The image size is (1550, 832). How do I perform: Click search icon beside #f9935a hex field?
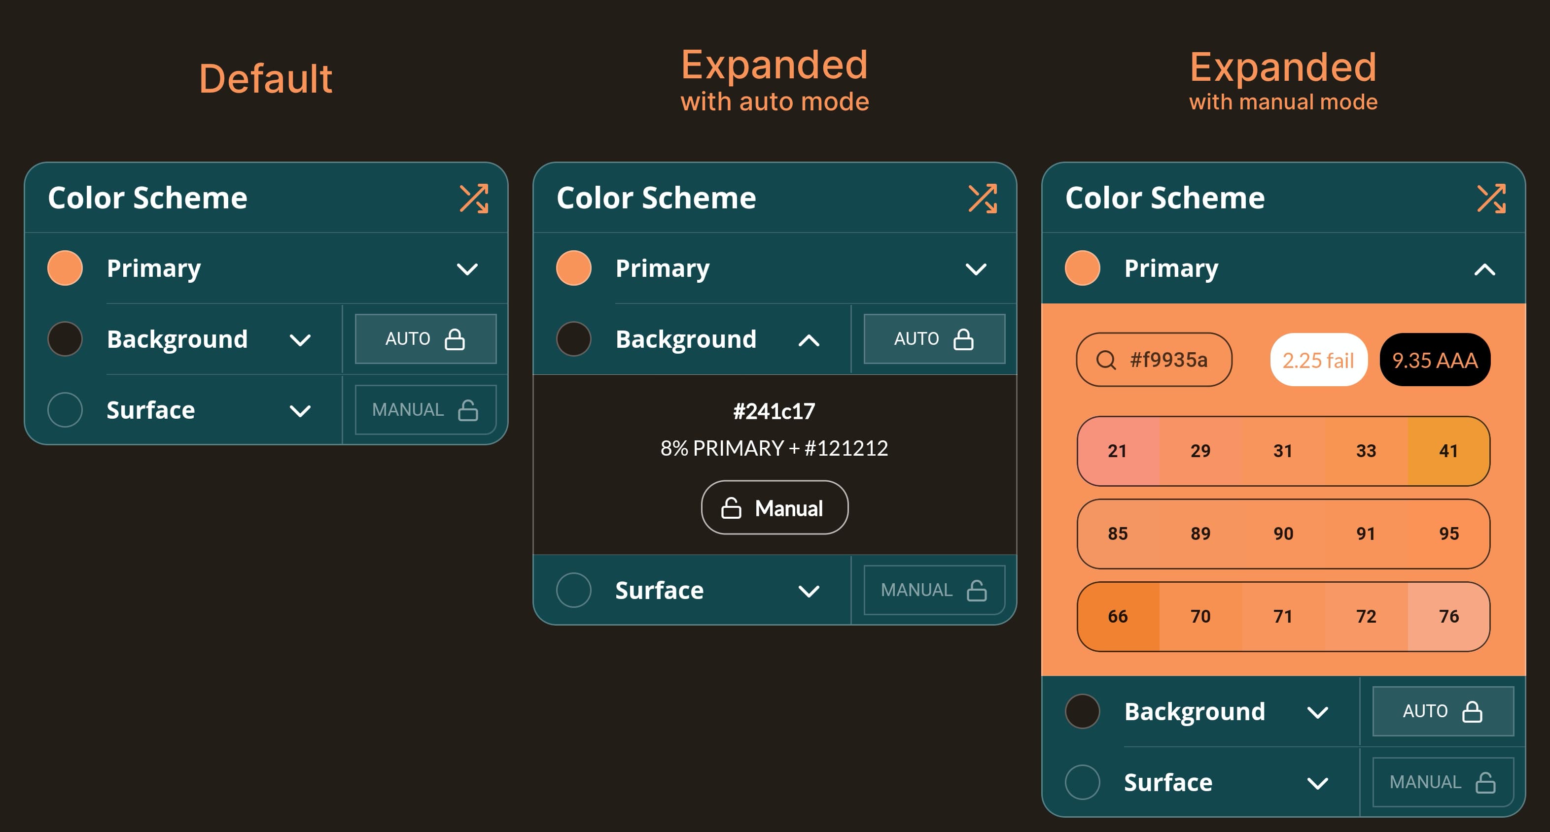pyautogui.click(x=1105, y=360)
